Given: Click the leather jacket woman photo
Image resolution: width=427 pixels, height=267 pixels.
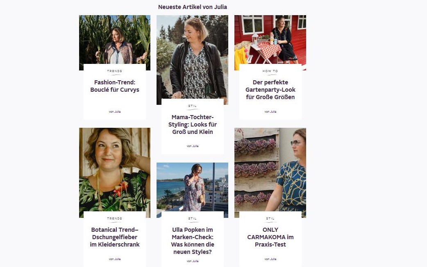Looking at the screenshot, I should click(193, 57).
